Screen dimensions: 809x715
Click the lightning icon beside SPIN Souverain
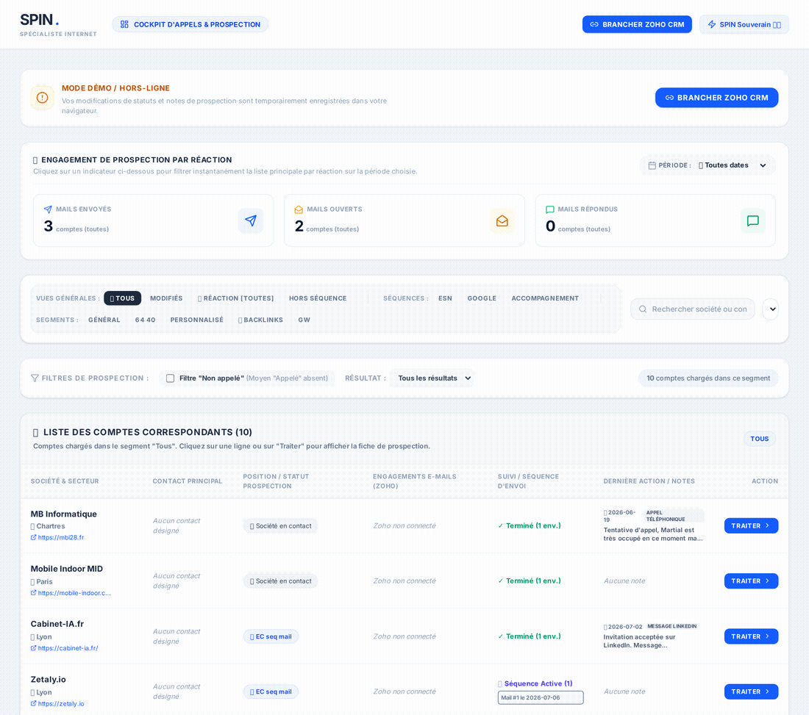pyautogui.click(x=712, y=24)
